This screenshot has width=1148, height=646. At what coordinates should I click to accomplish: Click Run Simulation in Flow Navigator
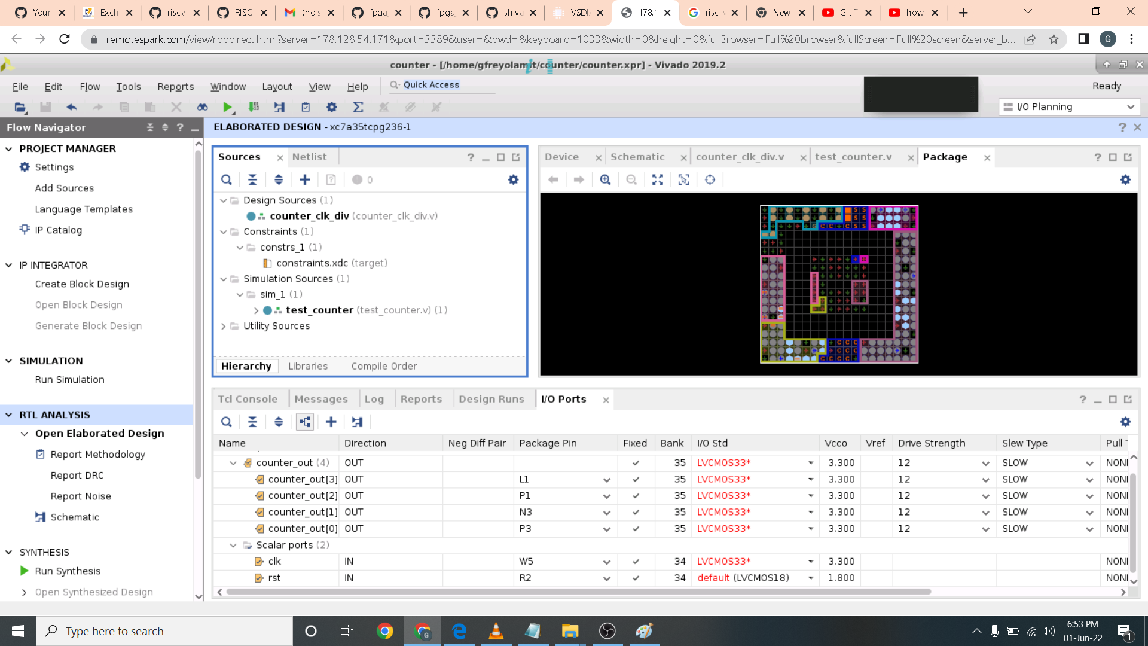point(69,379)
